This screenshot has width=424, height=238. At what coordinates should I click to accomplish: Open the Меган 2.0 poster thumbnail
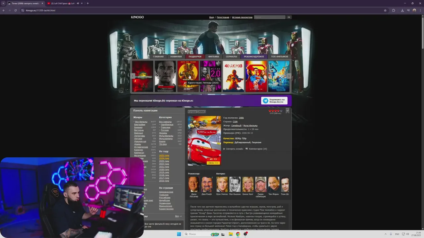[x=211, y=76]
